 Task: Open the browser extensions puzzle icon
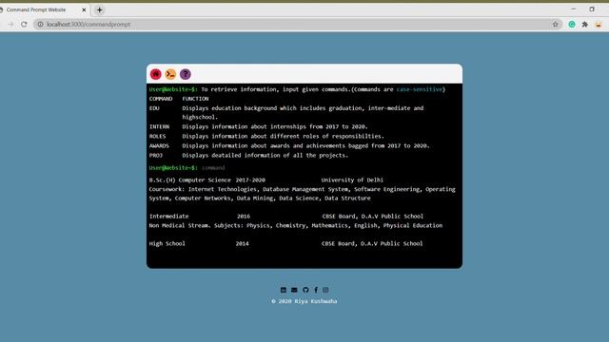point(585,24)
